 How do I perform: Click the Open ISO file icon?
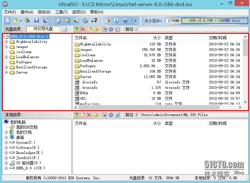click(x=15, y=21)
